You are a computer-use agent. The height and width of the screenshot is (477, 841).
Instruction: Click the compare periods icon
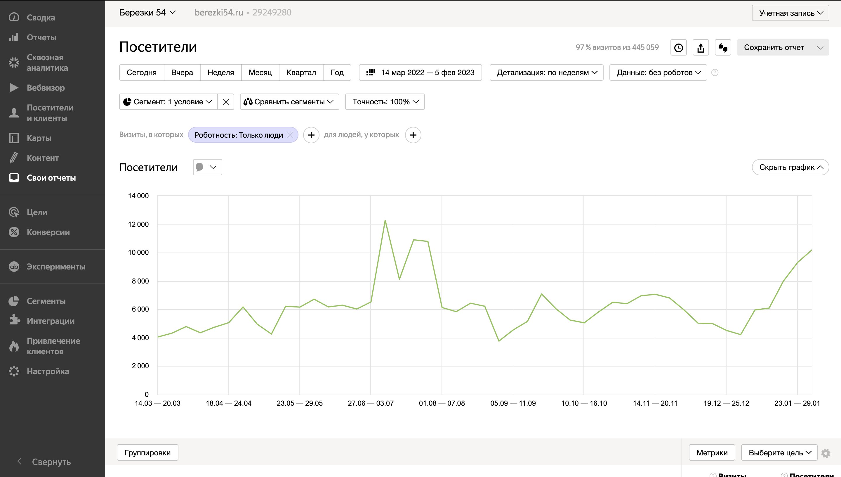click(x=723, y=48)
